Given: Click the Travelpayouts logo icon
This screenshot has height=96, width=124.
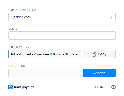Looking at the screenshot, I should (x=11, y=87).
